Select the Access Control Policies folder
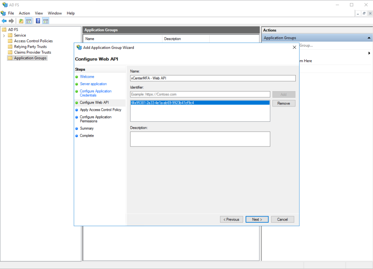This screenshot has width=373, height=269. click(x=33, y=41)
